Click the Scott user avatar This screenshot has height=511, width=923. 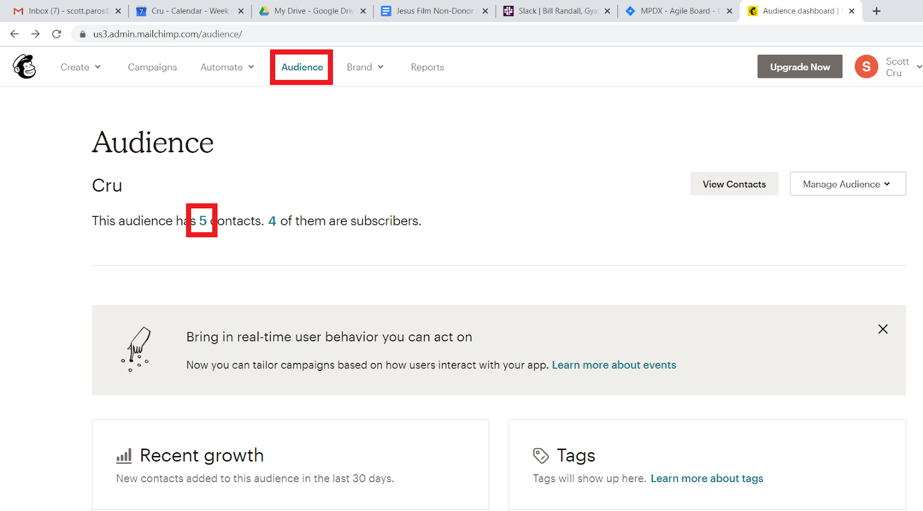(x=866, y=67)
